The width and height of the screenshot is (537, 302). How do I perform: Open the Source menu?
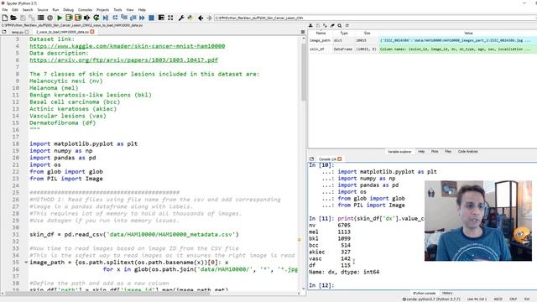point(43,10)
